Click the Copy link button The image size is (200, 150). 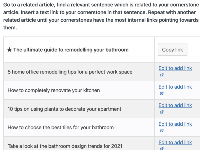[172, 49]
